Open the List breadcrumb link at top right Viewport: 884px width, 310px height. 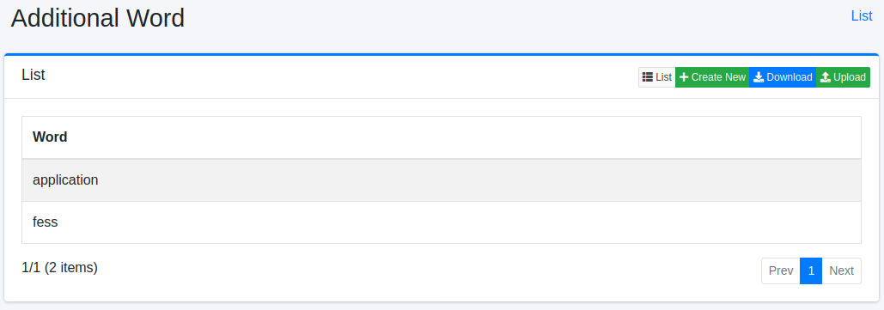point(862,15)
